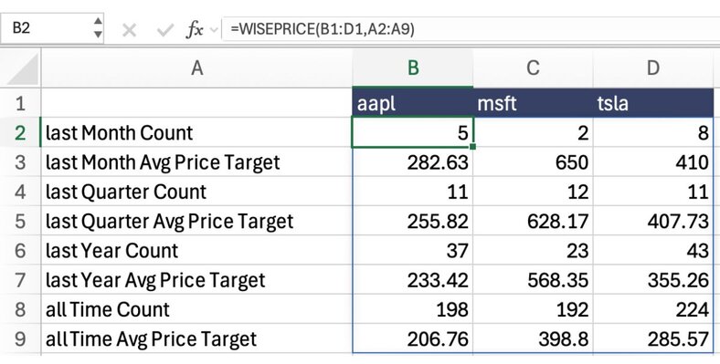720x364 pixels.
Task: Click cell with value 192
Action: point(533,309)
